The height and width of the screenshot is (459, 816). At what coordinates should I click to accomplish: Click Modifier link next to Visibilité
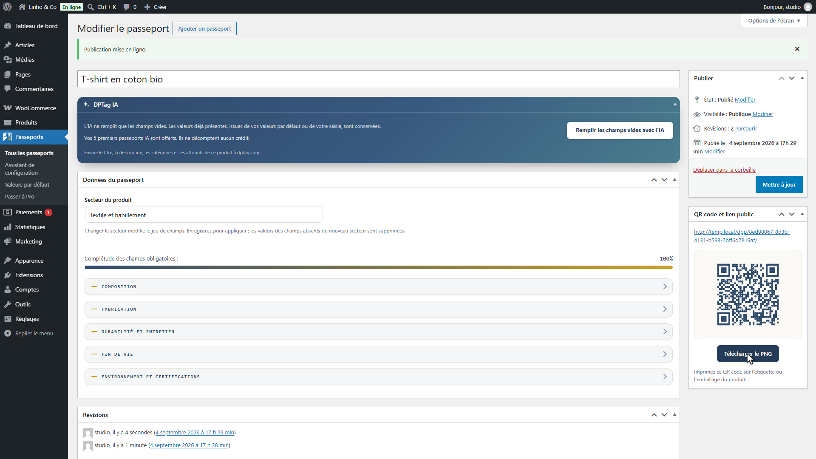click(x=762, y=114)
